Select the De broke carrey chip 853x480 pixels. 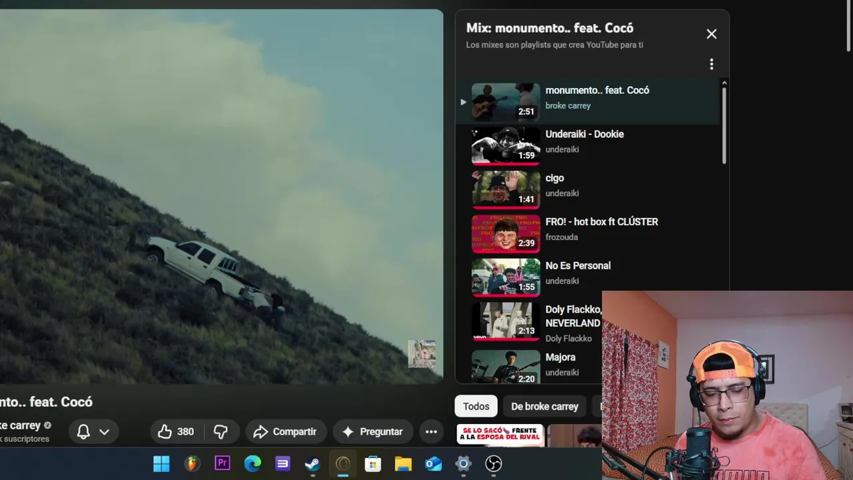point(544,406)
